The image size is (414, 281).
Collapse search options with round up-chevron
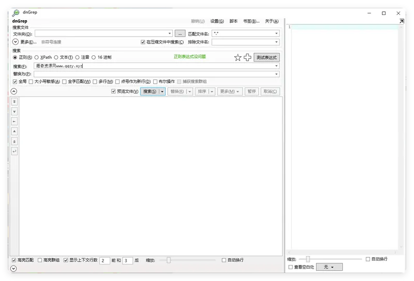click(14, 91)
